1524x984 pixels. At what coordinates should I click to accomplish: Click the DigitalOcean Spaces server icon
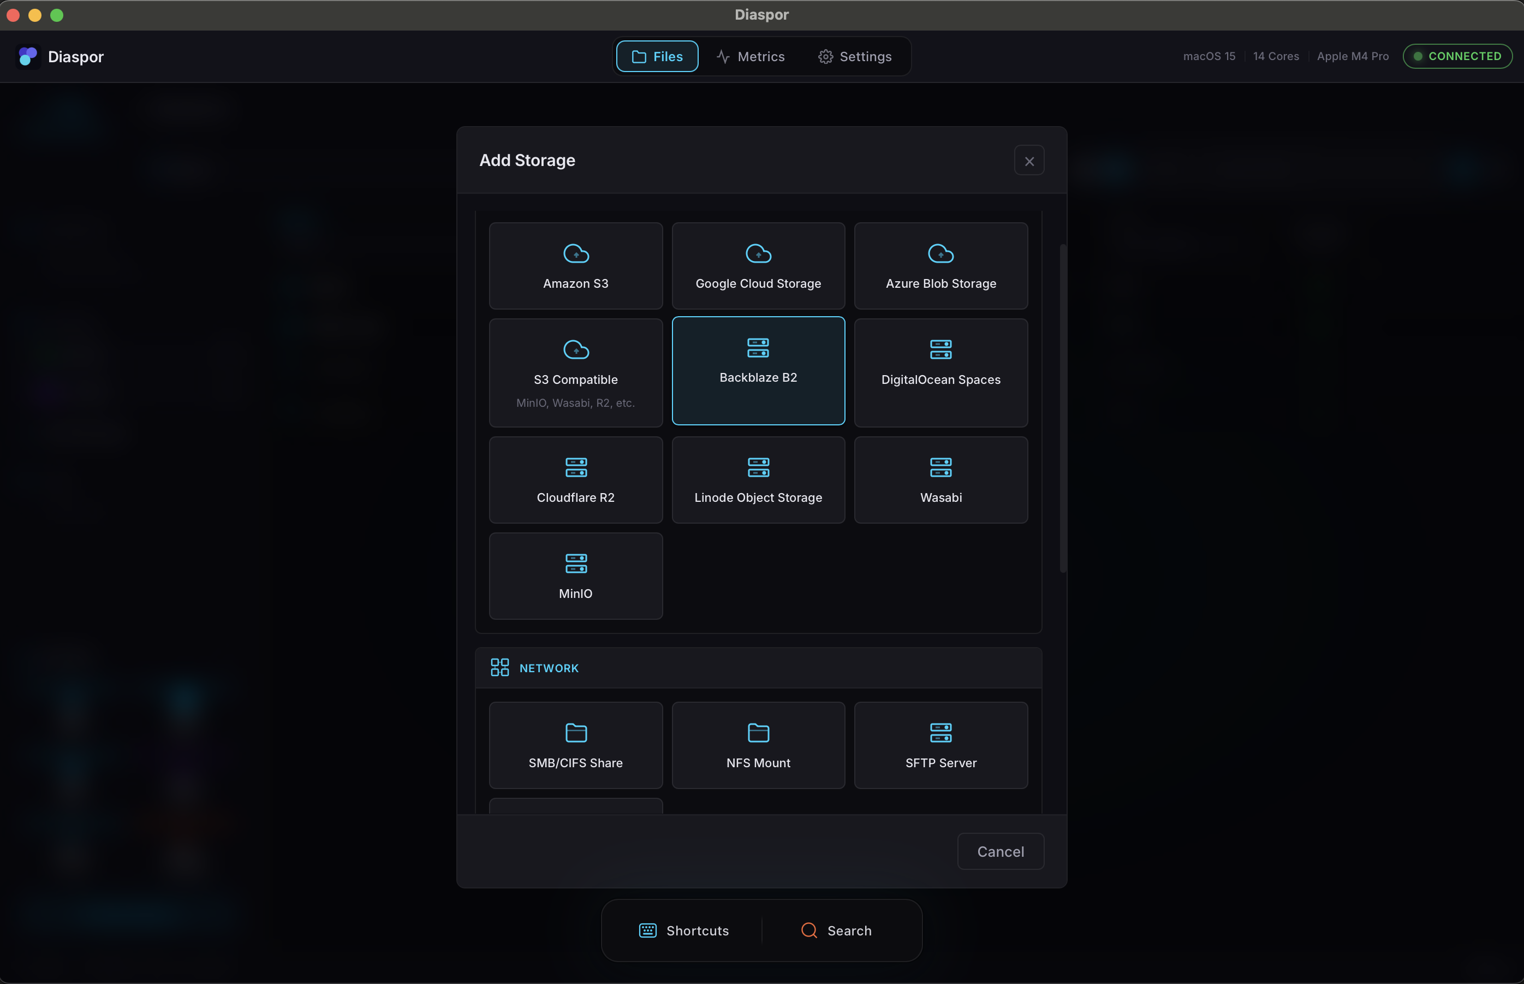tap(941, 349)
